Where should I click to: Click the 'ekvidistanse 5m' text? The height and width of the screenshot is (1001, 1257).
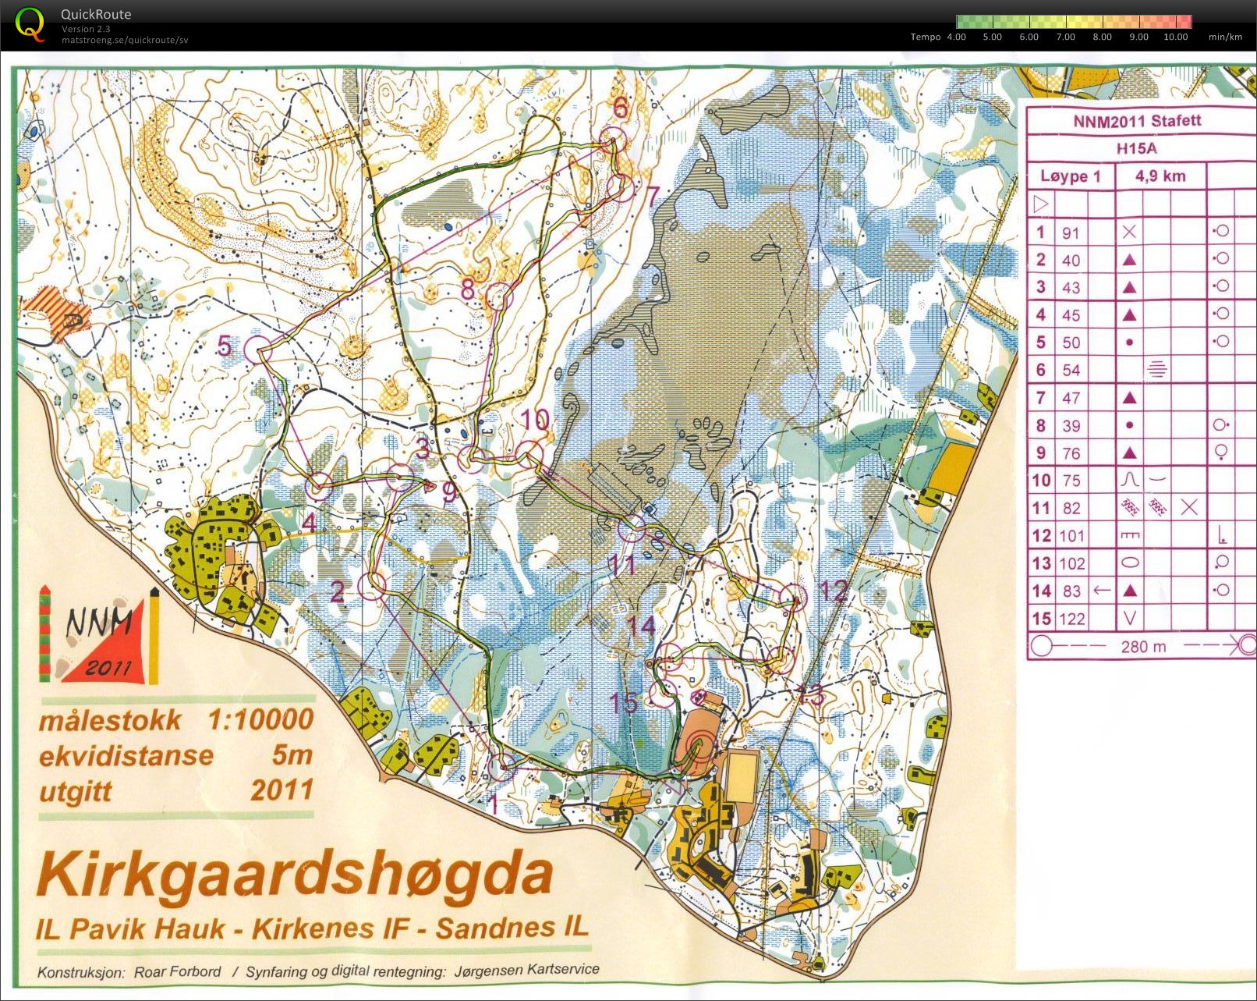tap(176, 755)
